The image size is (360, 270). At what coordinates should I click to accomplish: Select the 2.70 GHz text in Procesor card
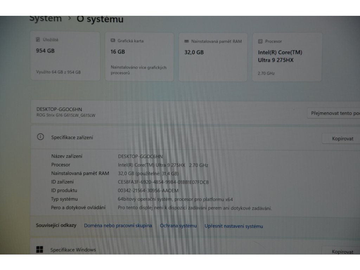coord(266,73)
